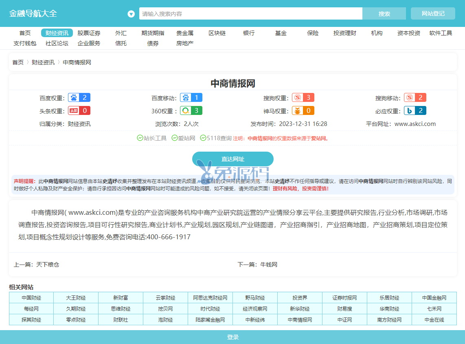
Task: Open 机构 category
Action: 377,33
